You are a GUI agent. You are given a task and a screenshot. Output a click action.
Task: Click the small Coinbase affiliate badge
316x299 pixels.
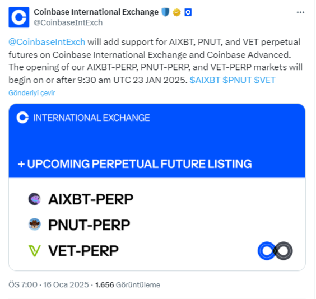pyautogui.click(x=188, y=12)
